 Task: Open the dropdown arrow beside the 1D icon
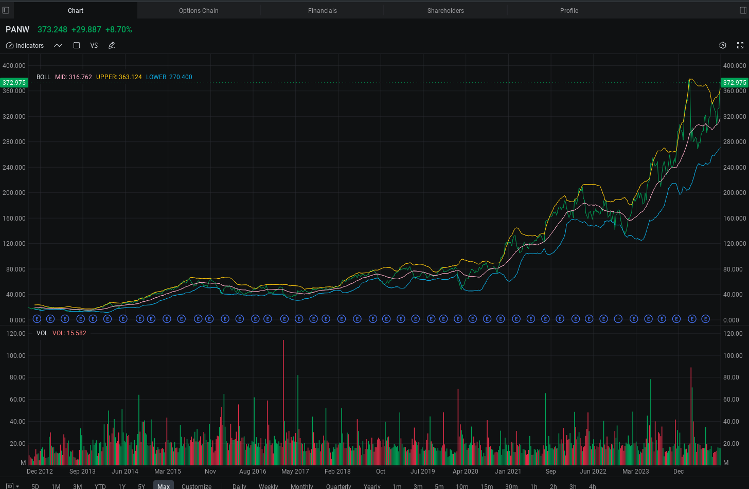pyautogui.click(x=17, y=486)
